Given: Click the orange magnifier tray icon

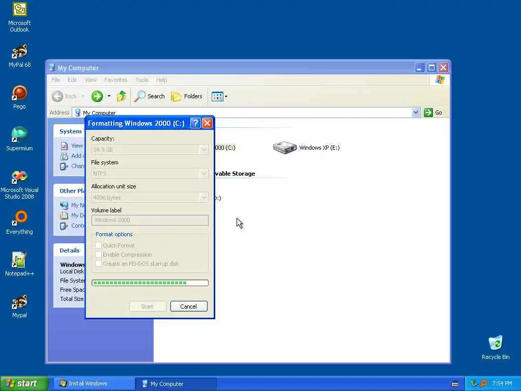Looking at the screenshot, I should [x=483, y=384].
